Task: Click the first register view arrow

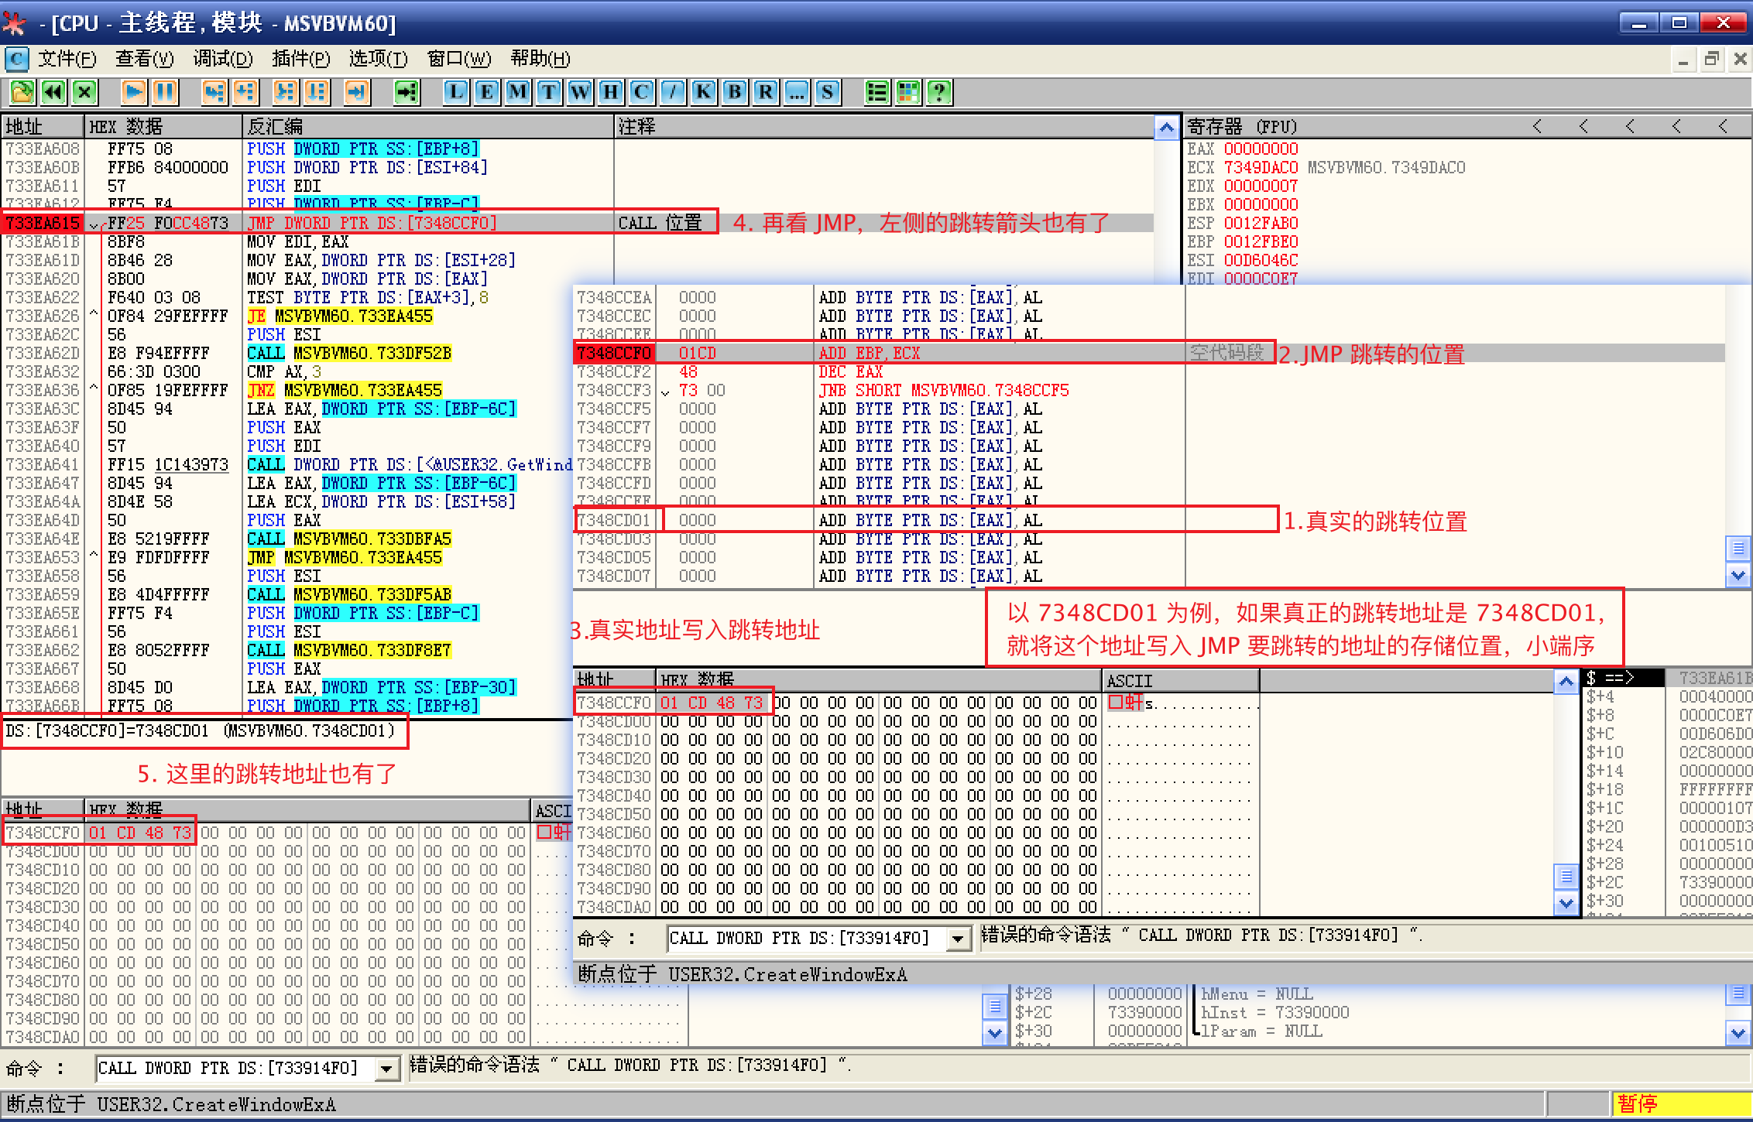Action: tap(1538, 126)
